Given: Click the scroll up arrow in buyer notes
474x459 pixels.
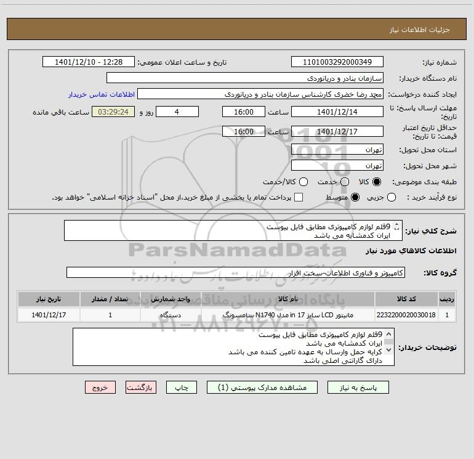Looking at the screenshot, I should point(389,334).
